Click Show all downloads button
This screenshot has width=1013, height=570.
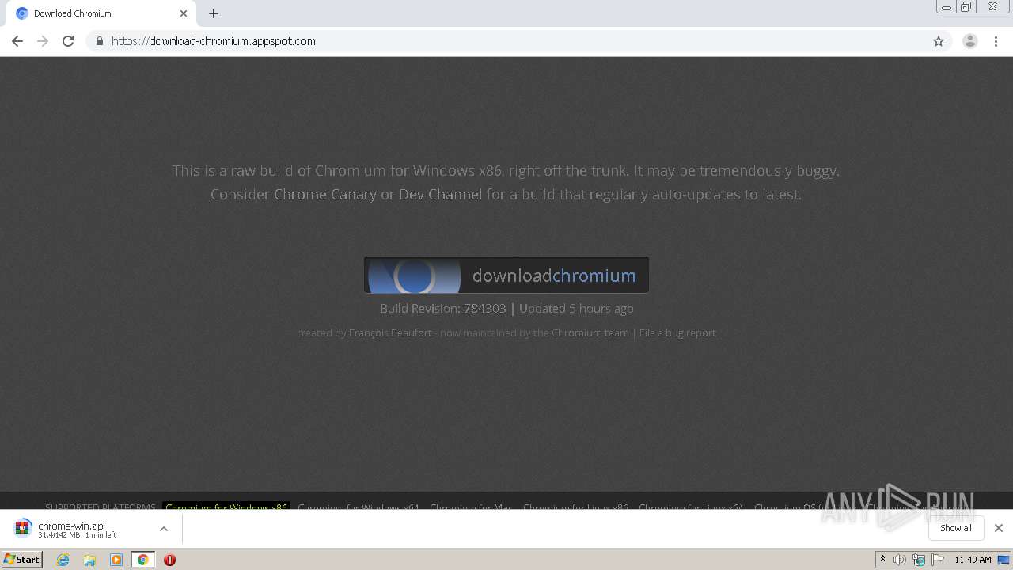pos(956,528)
